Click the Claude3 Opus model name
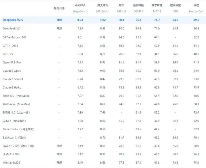The image size is (206, 168). (11, 71)
